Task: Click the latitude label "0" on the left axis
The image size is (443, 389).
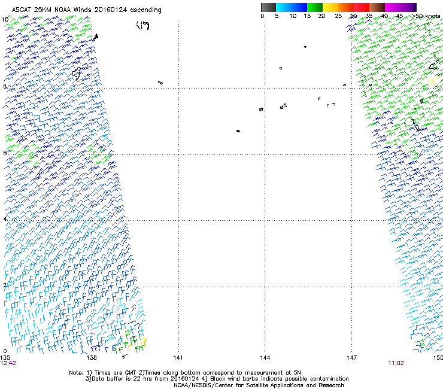Action: (5, 351)
